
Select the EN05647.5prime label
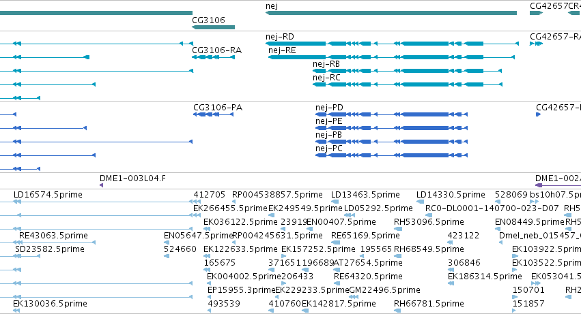(198, 236)
